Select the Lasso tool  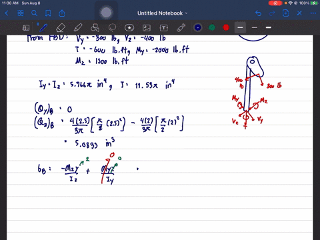[x=112, y=28]
